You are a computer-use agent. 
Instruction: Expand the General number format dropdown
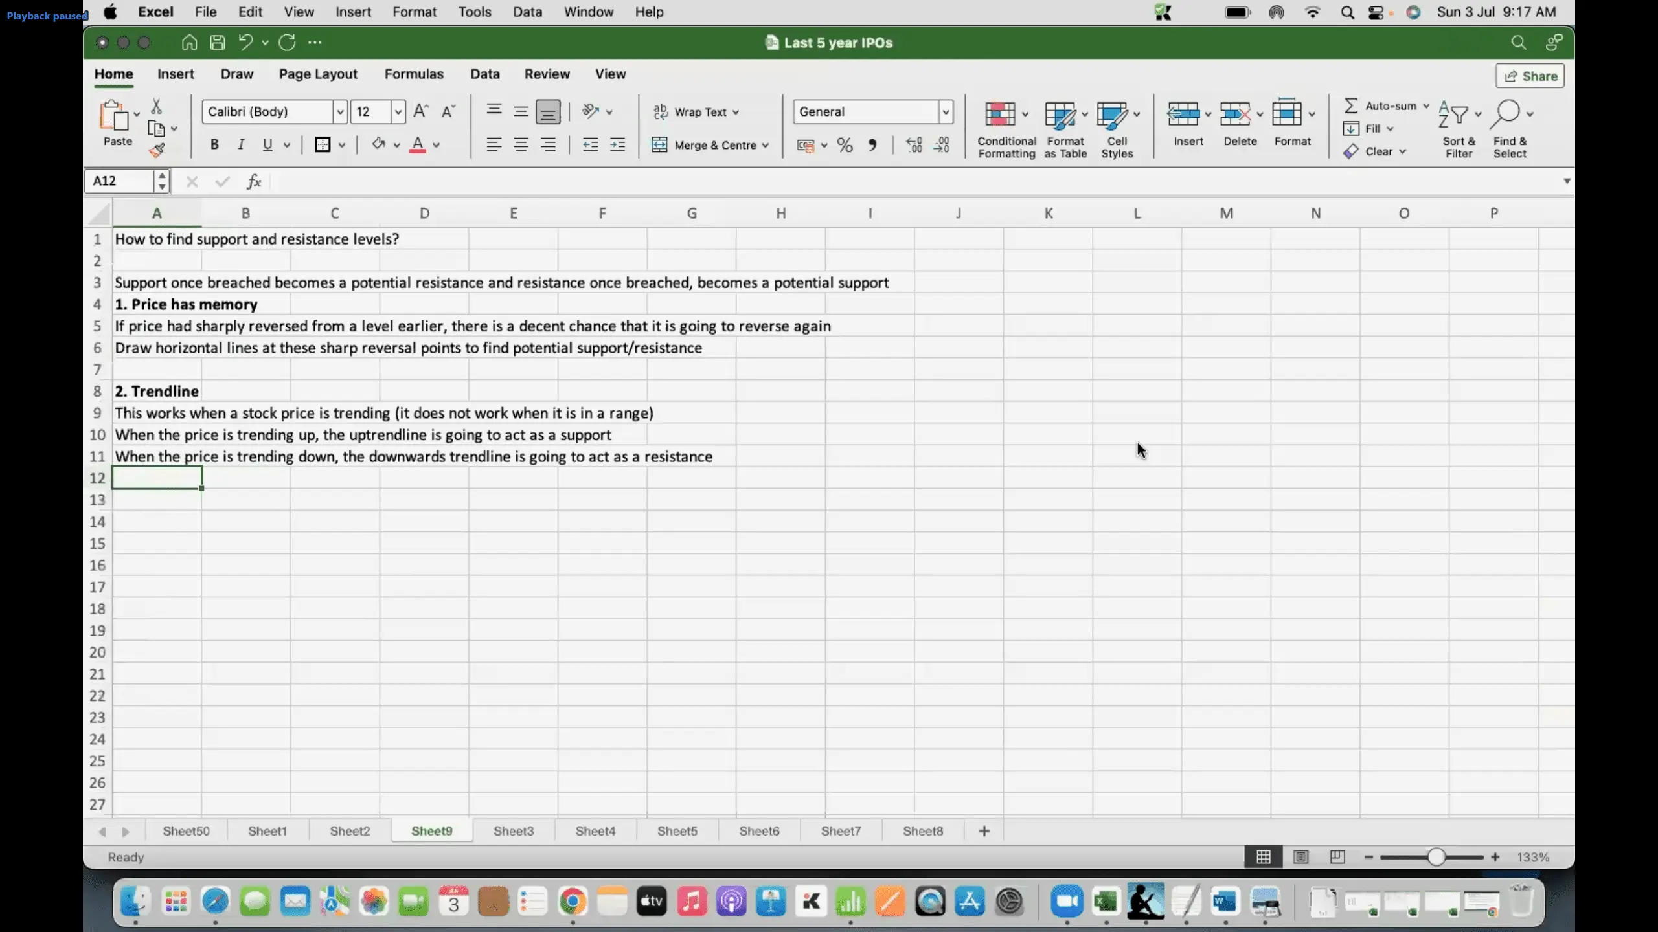click(x=946, y=112)
